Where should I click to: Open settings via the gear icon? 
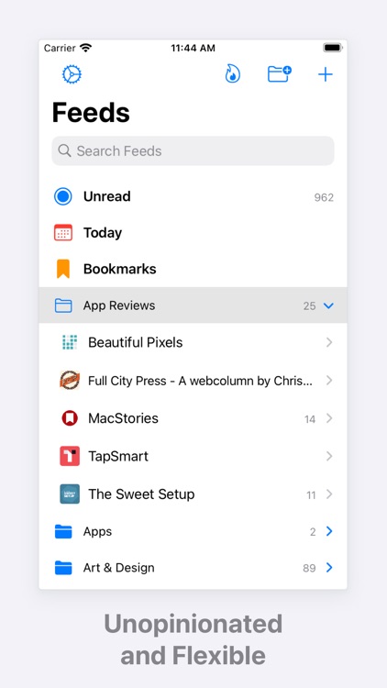point(72,74)
